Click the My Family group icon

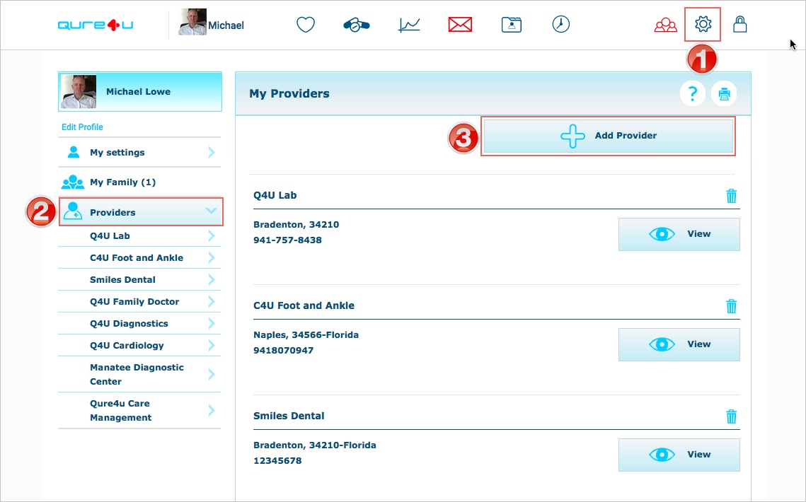pyautogui.click(x=72, y=182)
